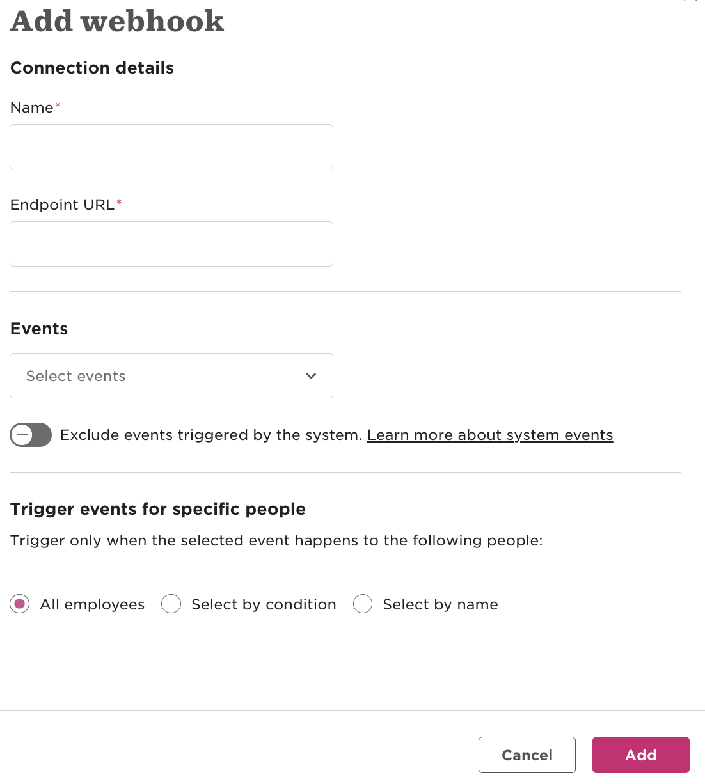The image size is (705, 784).
Task: Enable exclusion of system-triggered events
Action: (31, 435)
